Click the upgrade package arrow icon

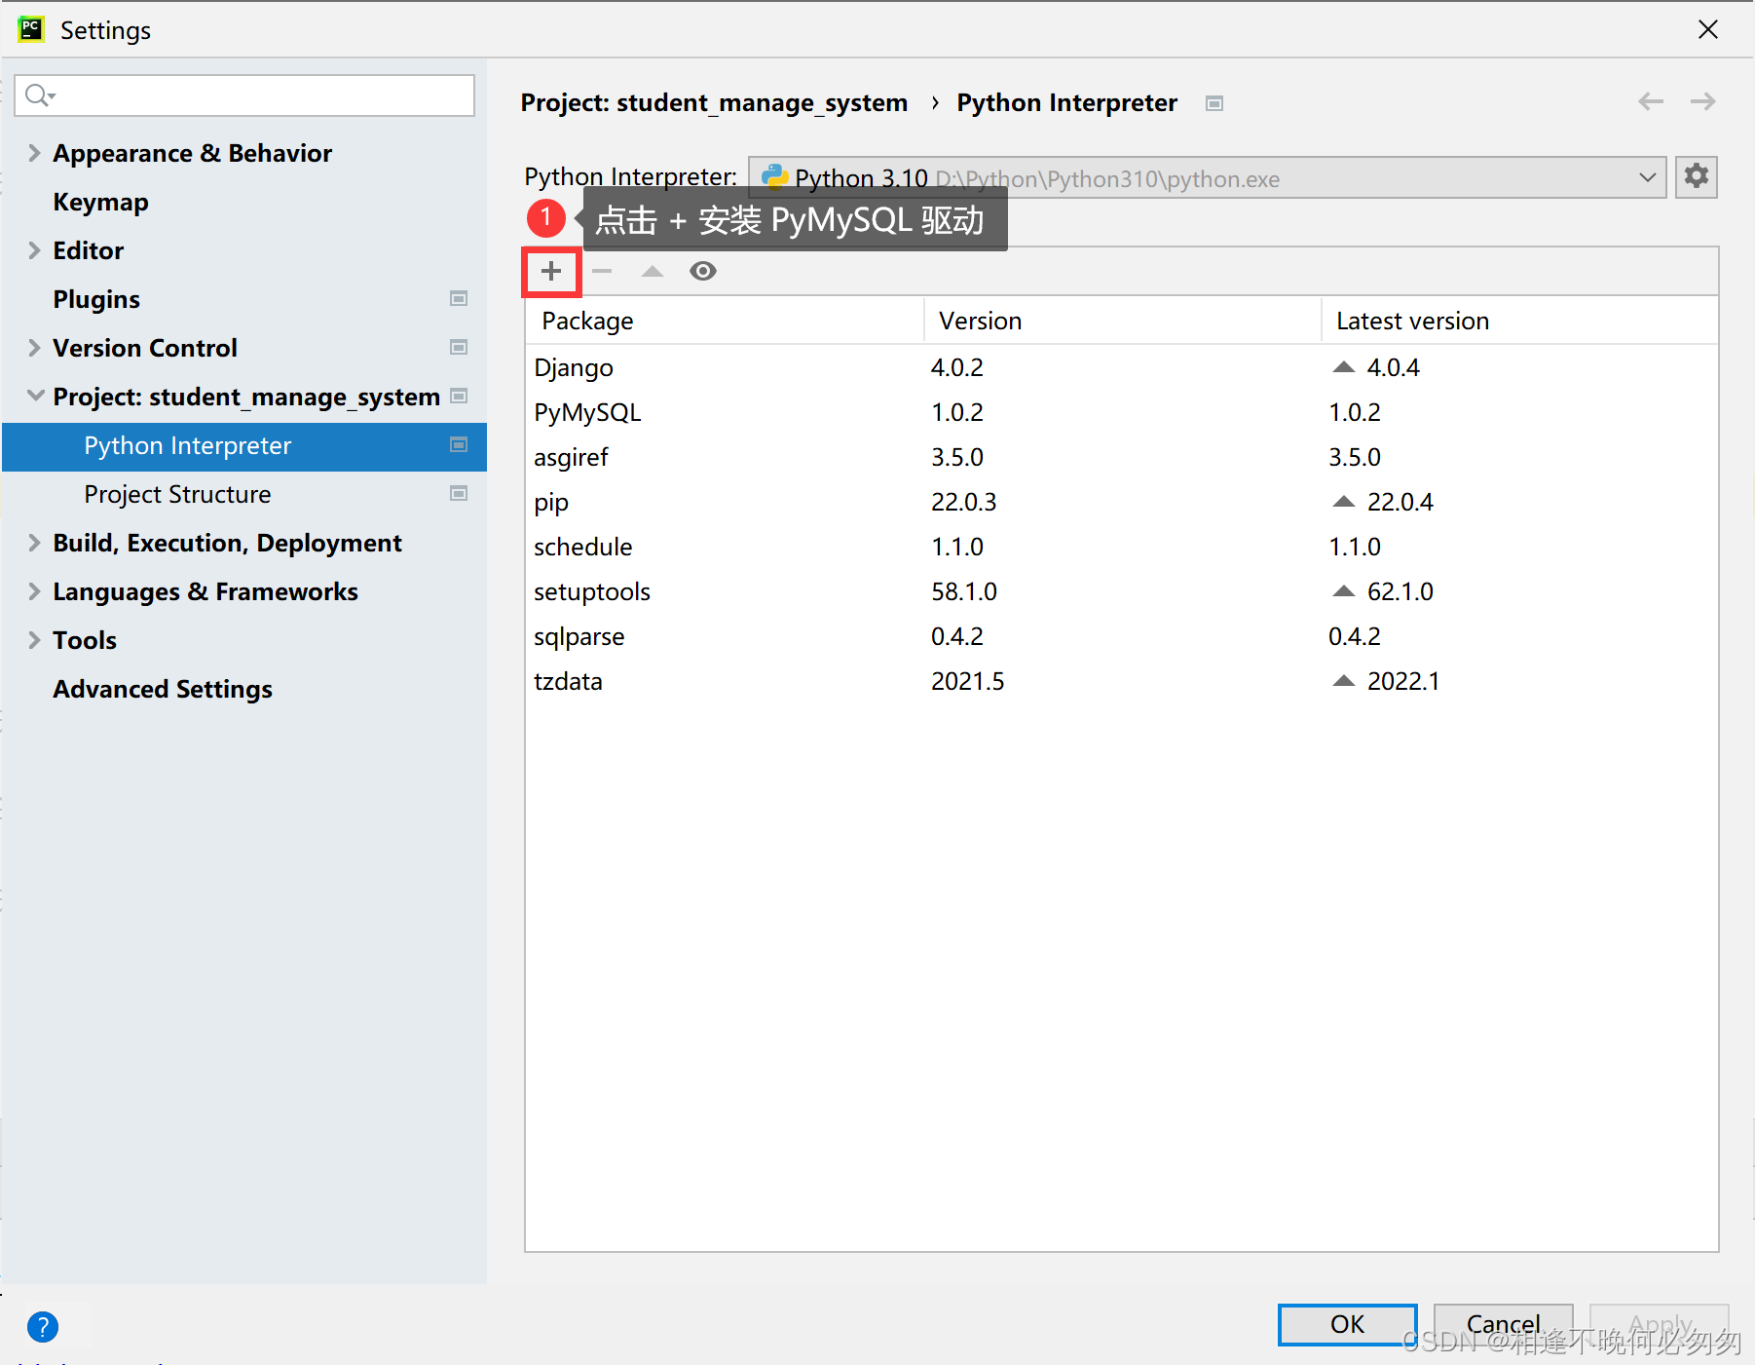tap(653, 271)
